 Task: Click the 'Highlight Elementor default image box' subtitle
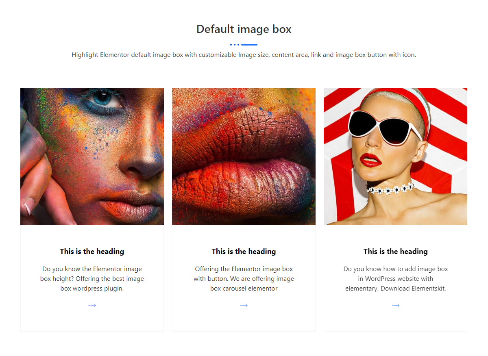click(x=244, y=55)
